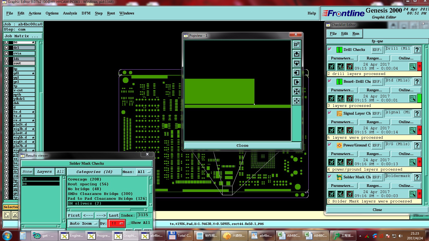This screenshot has height=241, width=429.
Task: Open DFM menu
Action: pyautogui.click(x=86, y=13)
